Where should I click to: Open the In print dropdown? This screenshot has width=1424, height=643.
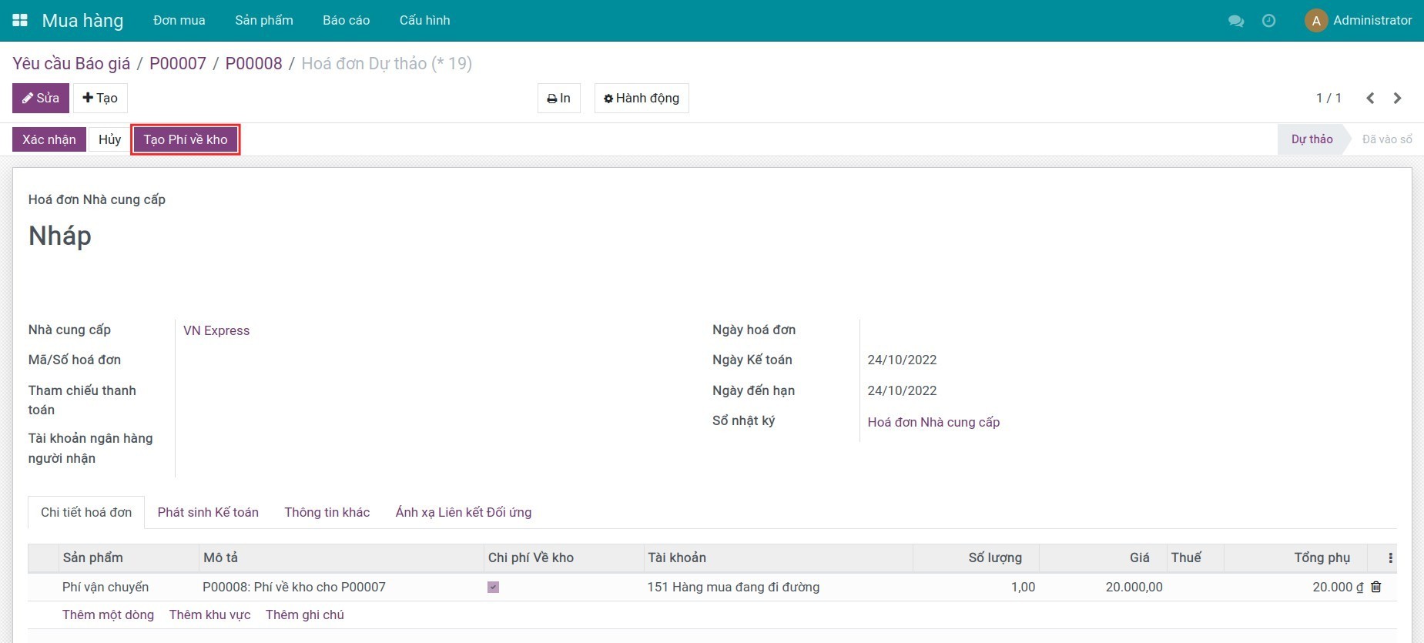pyautogui.click(x=559, y=98)
